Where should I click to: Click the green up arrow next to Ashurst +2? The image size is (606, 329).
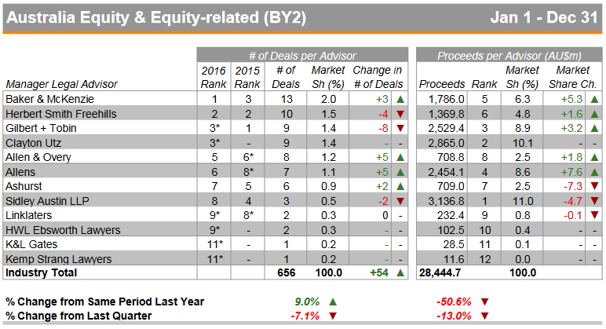click(400, 186)
